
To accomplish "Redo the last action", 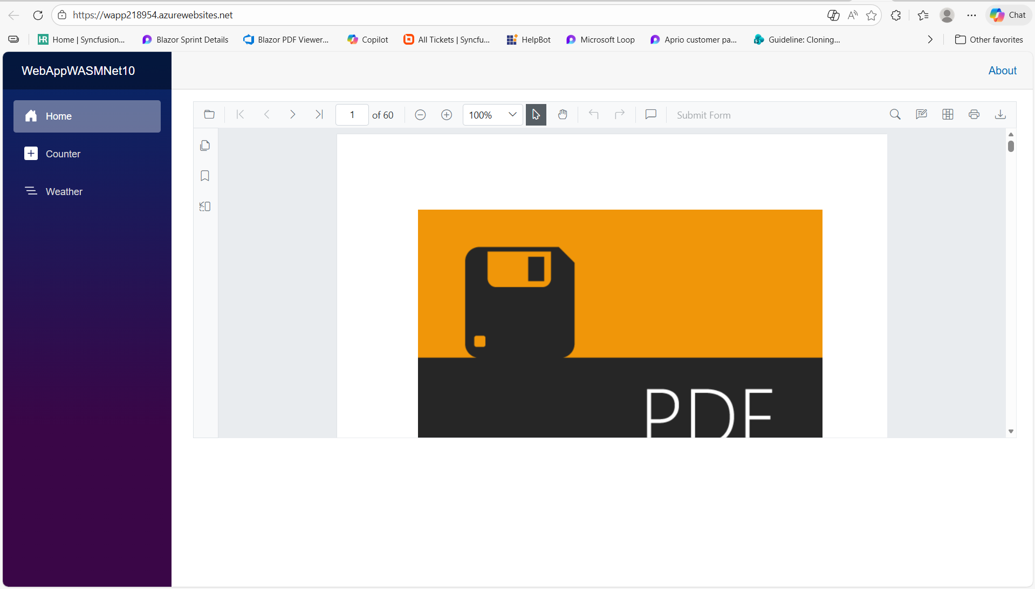I will tap(620, 115).
